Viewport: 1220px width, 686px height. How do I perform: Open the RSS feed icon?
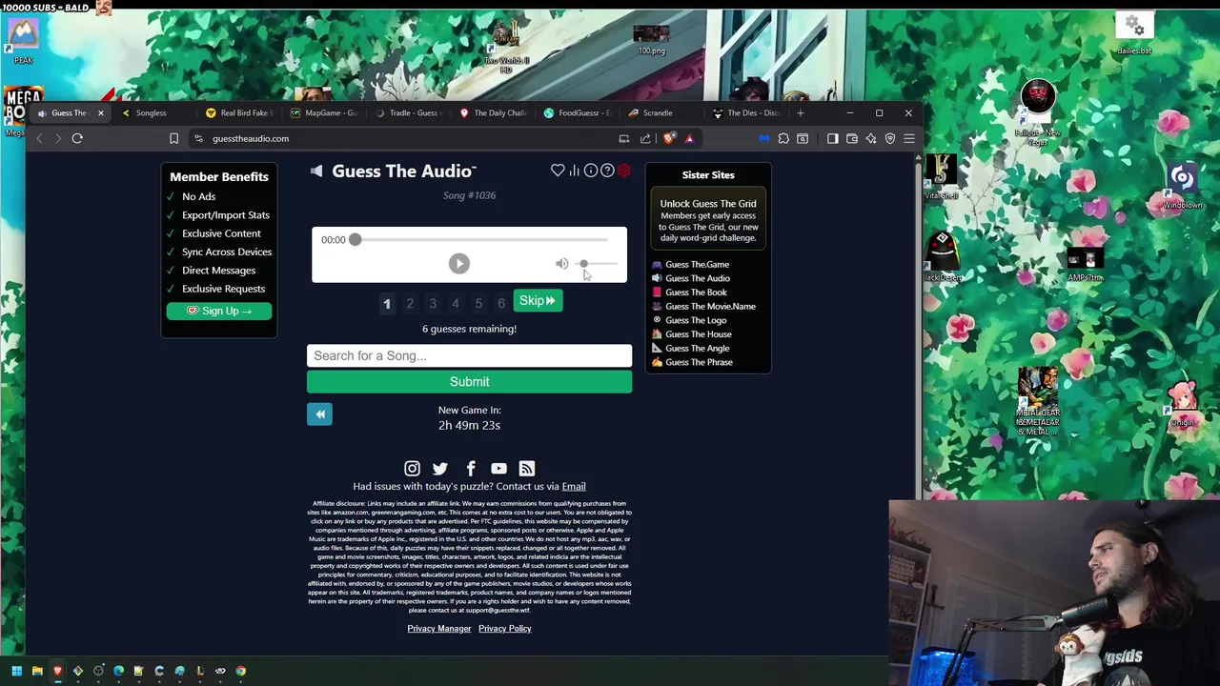pos(527,469)
